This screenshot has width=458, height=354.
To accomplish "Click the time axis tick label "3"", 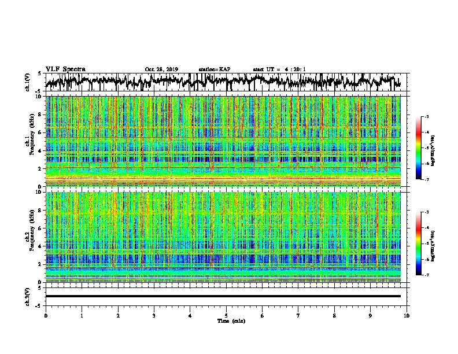I will pyautogui.click(x=154, y=316).
